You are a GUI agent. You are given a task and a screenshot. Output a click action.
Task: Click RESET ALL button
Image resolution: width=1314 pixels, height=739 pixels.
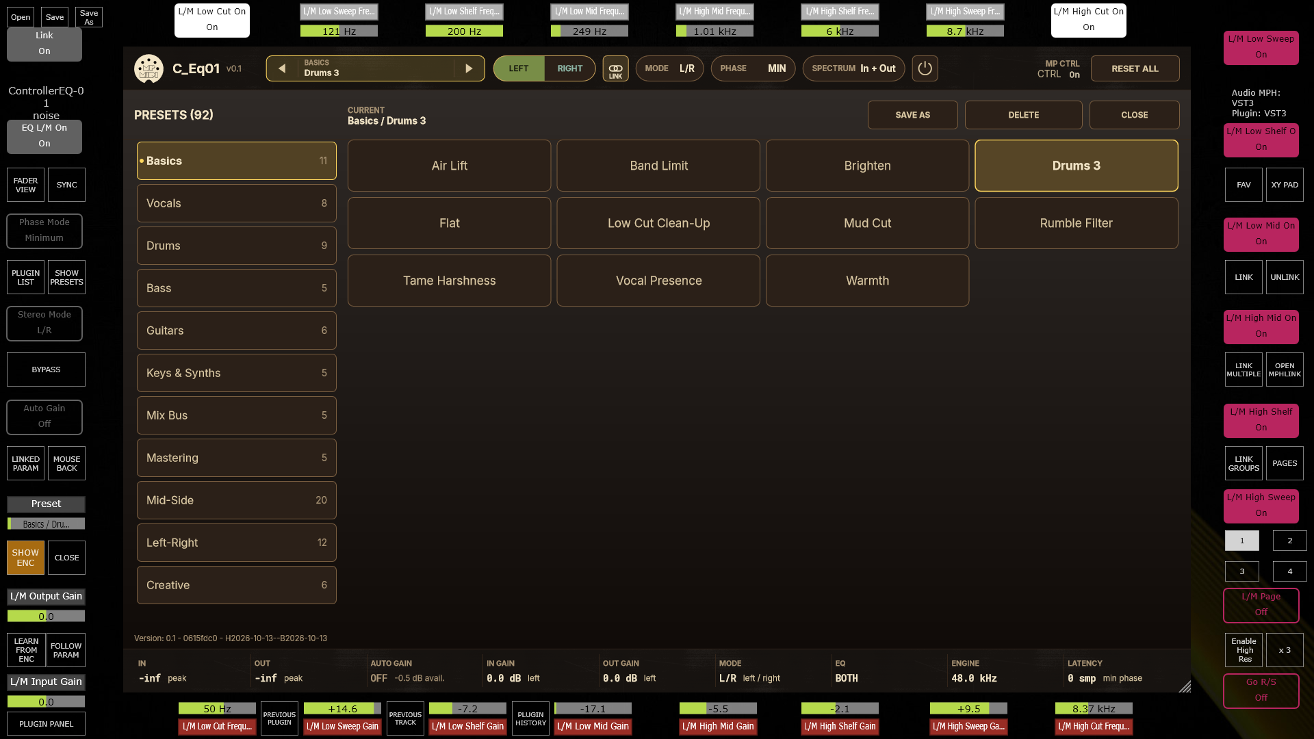pos(1135,68)
